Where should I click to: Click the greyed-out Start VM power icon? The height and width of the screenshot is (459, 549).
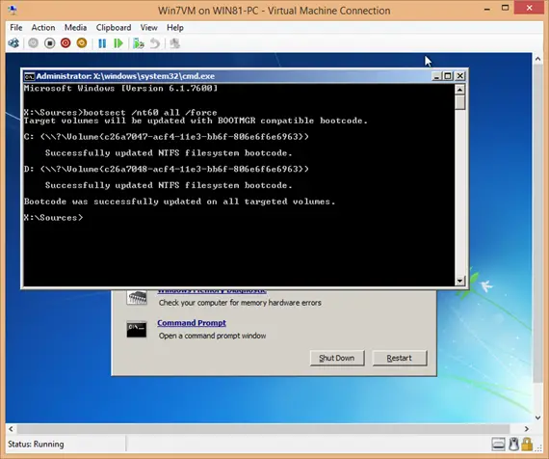[x=34, y=43]
